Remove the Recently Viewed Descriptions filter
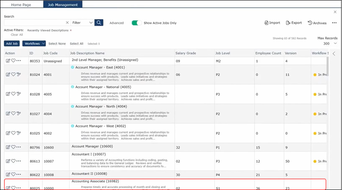342x190 pixels. click(x=71, y=30)
